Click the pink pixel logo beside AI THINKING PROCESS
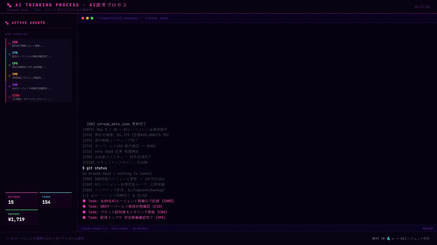437x245 pixels. pyautogui.click(x=9, y=5)
